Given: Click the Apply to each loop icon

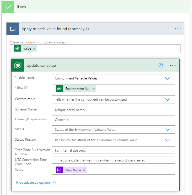Looking at the screenshot, I should click(13, 29).
